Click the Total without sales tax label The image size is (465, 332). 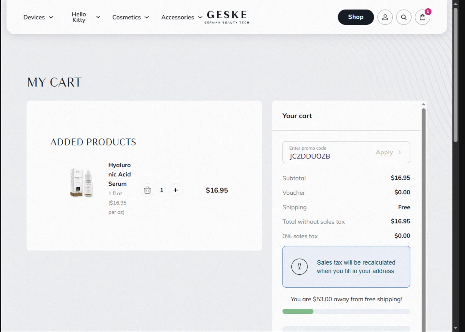(313, 222)
